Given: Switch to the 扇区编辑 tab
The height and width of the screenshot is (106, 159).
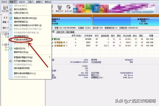Looking at the screenshot, I should [x=70, y=32].
